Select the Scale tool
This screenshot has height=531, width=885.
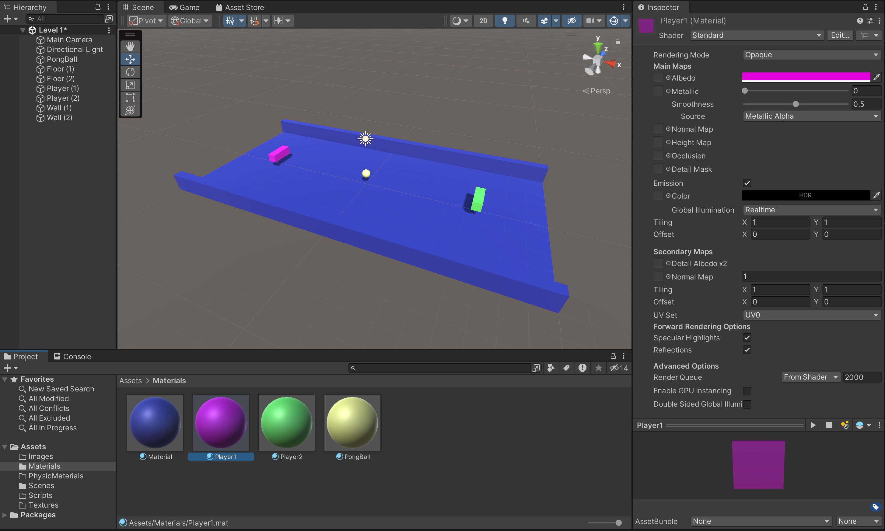tap(130, 85)
